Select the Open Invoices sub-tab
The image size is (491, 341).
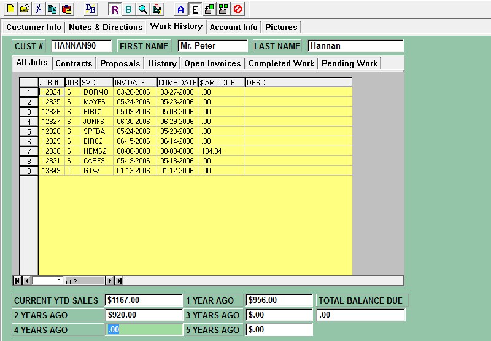pos(212,63)
